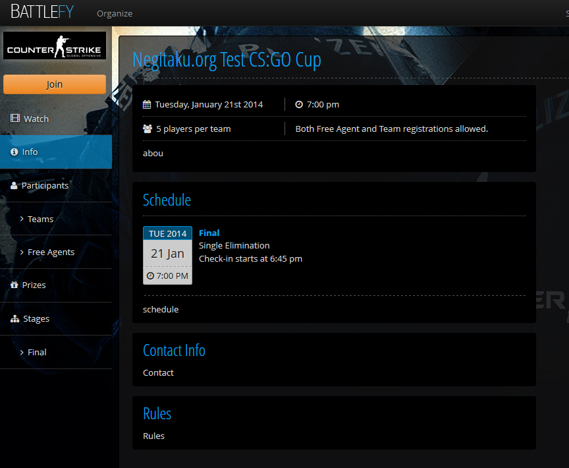Screen dimensions: 569x468
Task: Click the clock icon in calendar widget
Action: [x=150, y=276]
